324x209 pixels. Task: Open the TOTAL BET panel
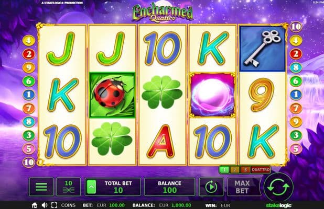pyautogui.click(x=113, y=187)
